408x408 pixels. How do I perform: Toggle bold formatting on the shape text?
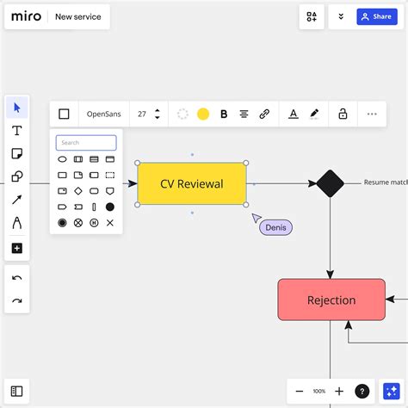pos(224,114)
